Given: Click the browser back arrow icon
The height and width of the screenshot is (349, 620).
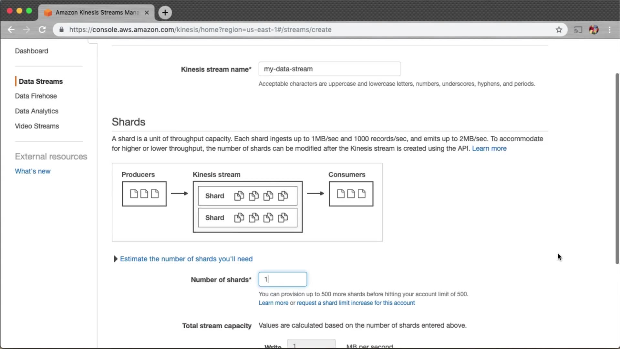Looking at the screenshot, I should click(11, 30).
